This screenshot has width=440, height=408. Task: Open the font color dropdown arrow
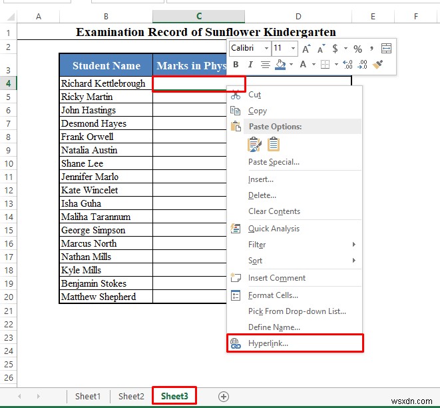pos(314,65)
